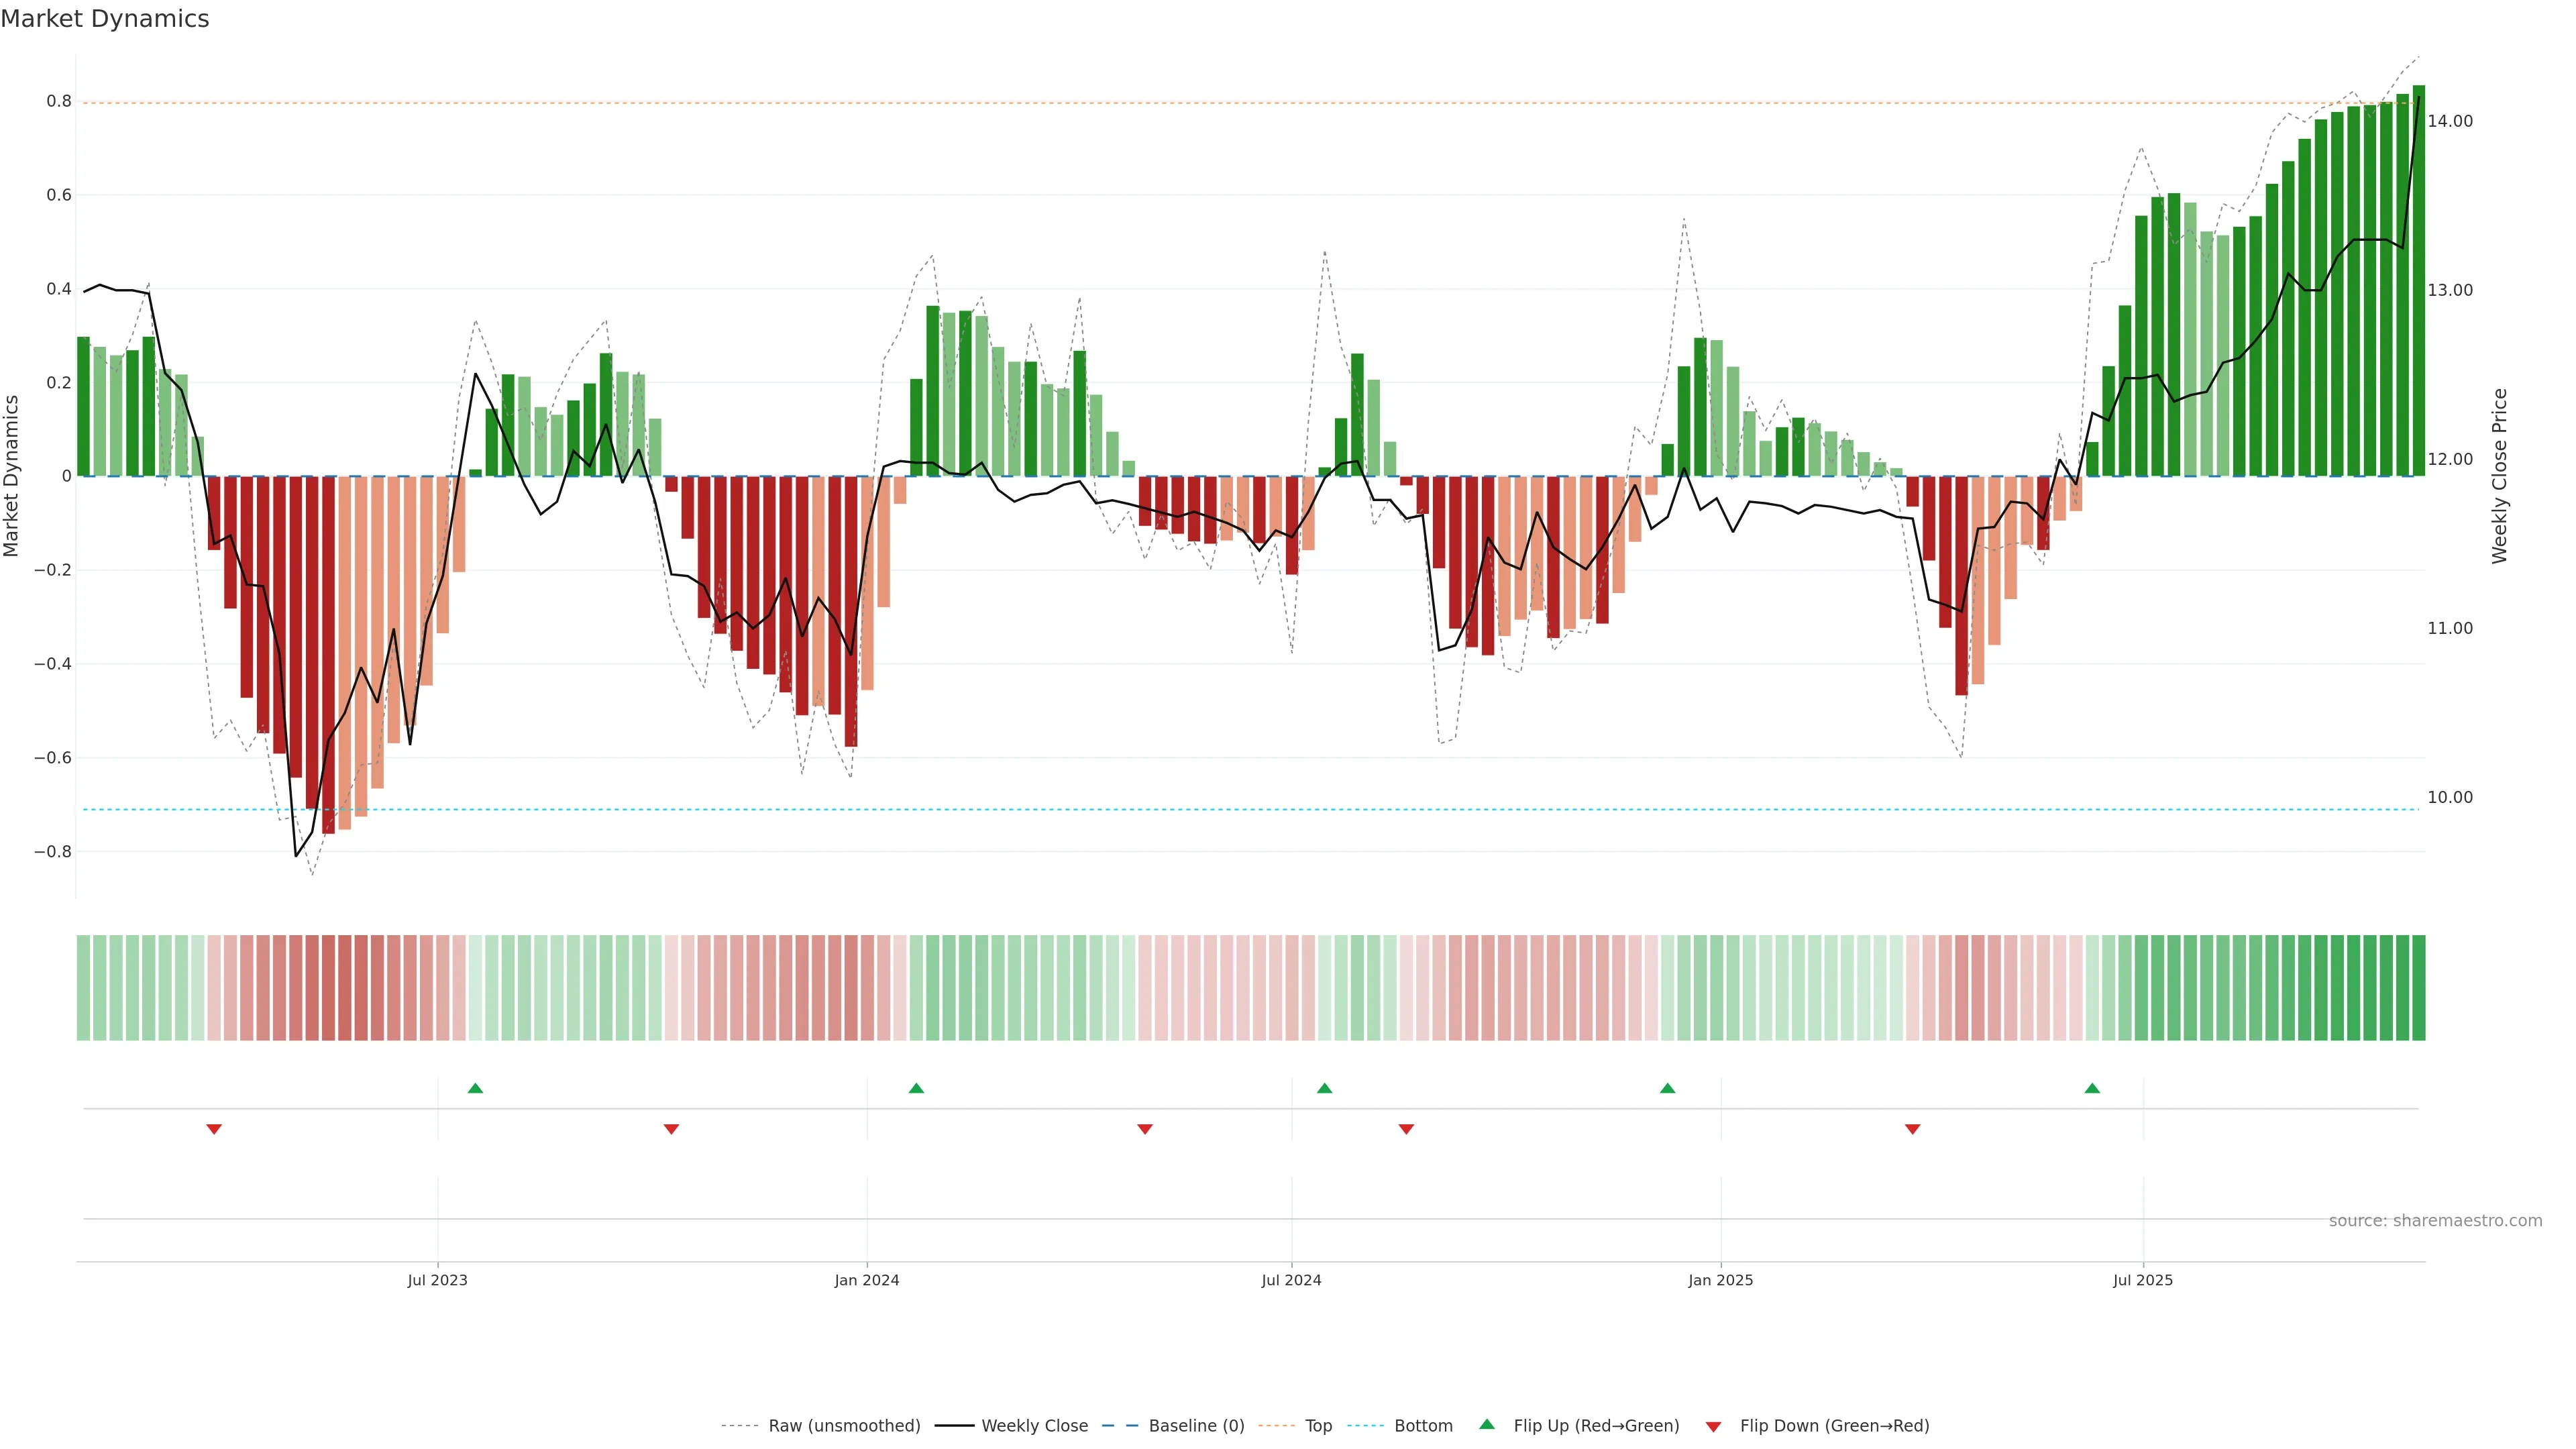Click the Flip Down legend triangle icon
2576x1449 pixels.
(x=1713, y=1427)
